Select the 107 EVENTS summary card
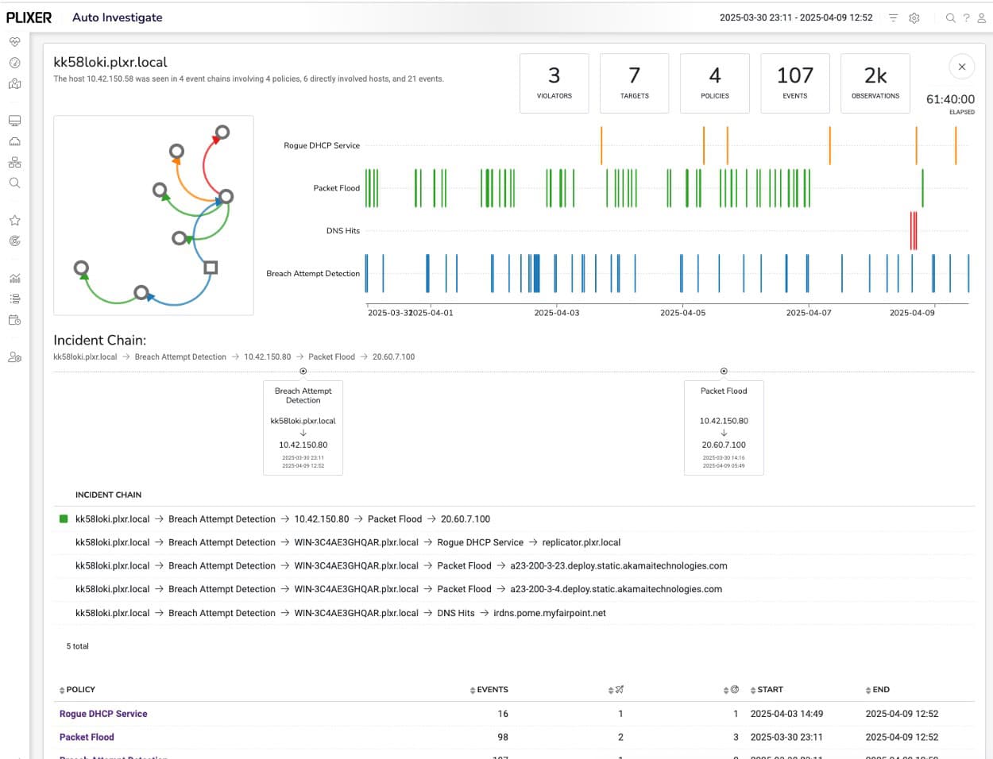This screenshot has height=759, width=993. pyautogui.click(x=794, y=83)
